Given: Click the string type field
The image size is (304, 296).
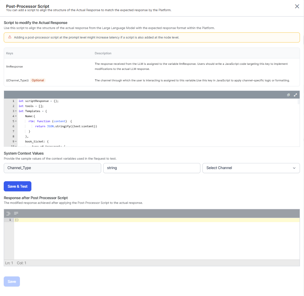Looking at the screenshot, I should coord(151,168).
